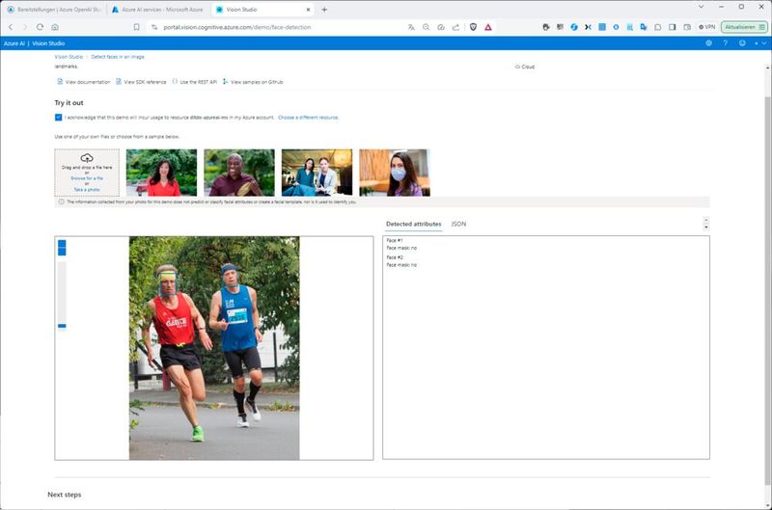The image size is (772, 510).
Task: Uncheck the usage acknowledgement checkbox
Action: [58, 117]
